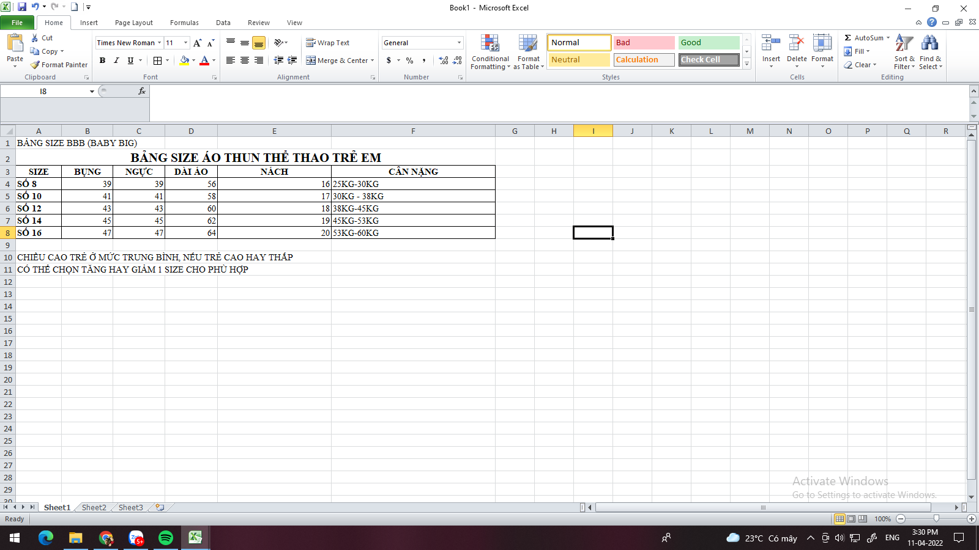Toggle Bottom Align vertical alignment
The height and width of the screenshot is (550, 979).
click(x=259, y=43)
